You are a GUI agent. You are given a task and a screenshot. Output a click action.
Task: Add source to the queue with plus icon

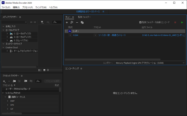pos(67,22)
